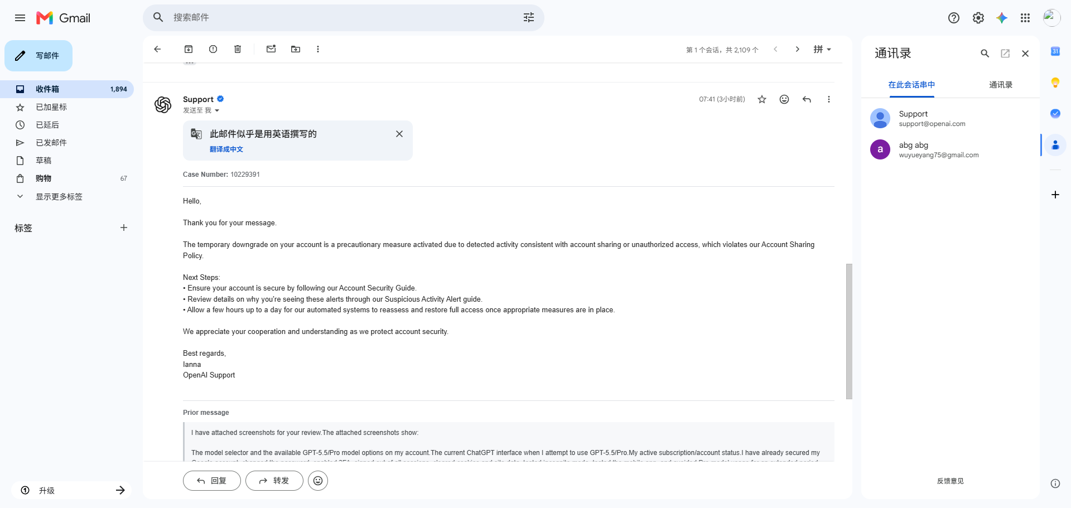Click the "Case Number: 10229391" text
This screenshot has height=508, width=1071.
coord(221,175)
